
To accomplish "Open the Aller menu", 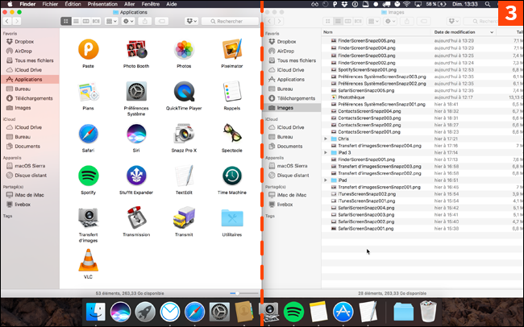I will click(129, 4).
